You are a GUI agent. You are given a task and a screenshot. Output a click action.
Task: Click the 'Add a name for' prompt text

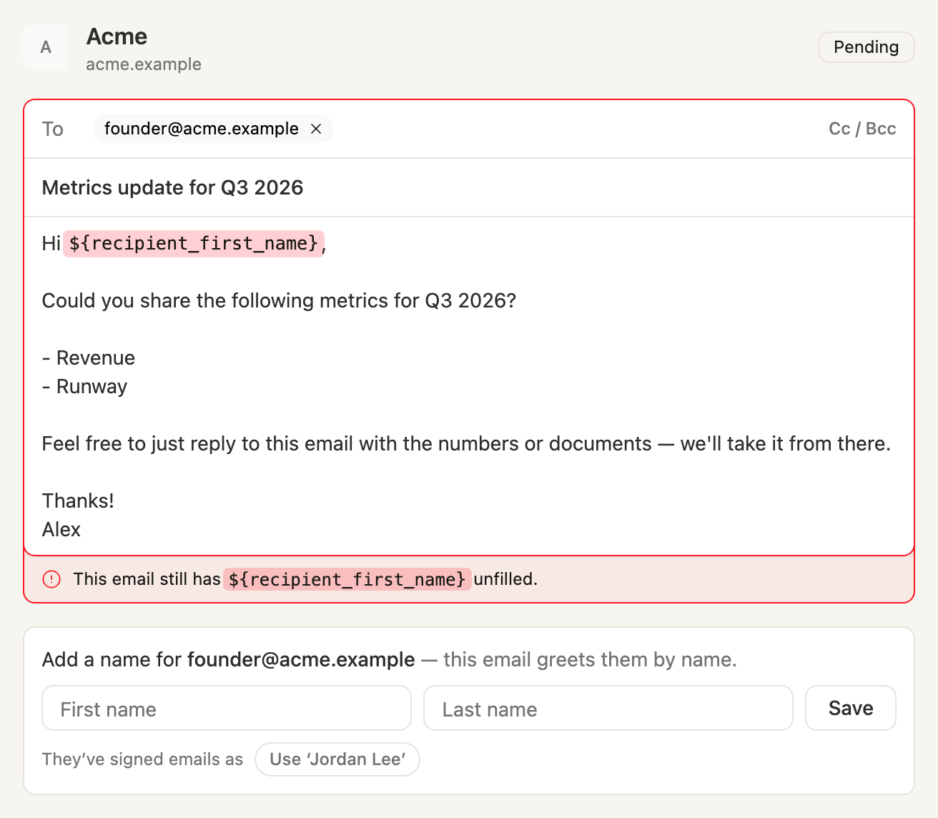(x=112, y=659)
